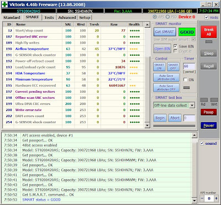221x205 pixels.
Task: Select the Current pending sectors row
Action: [73, 92]
